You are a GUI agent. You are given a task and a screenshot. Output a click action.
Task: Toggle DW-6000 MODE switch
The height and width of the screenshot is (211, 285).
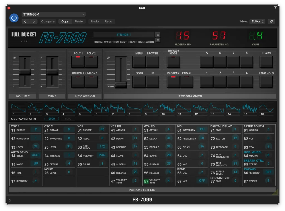coord(173,62)
